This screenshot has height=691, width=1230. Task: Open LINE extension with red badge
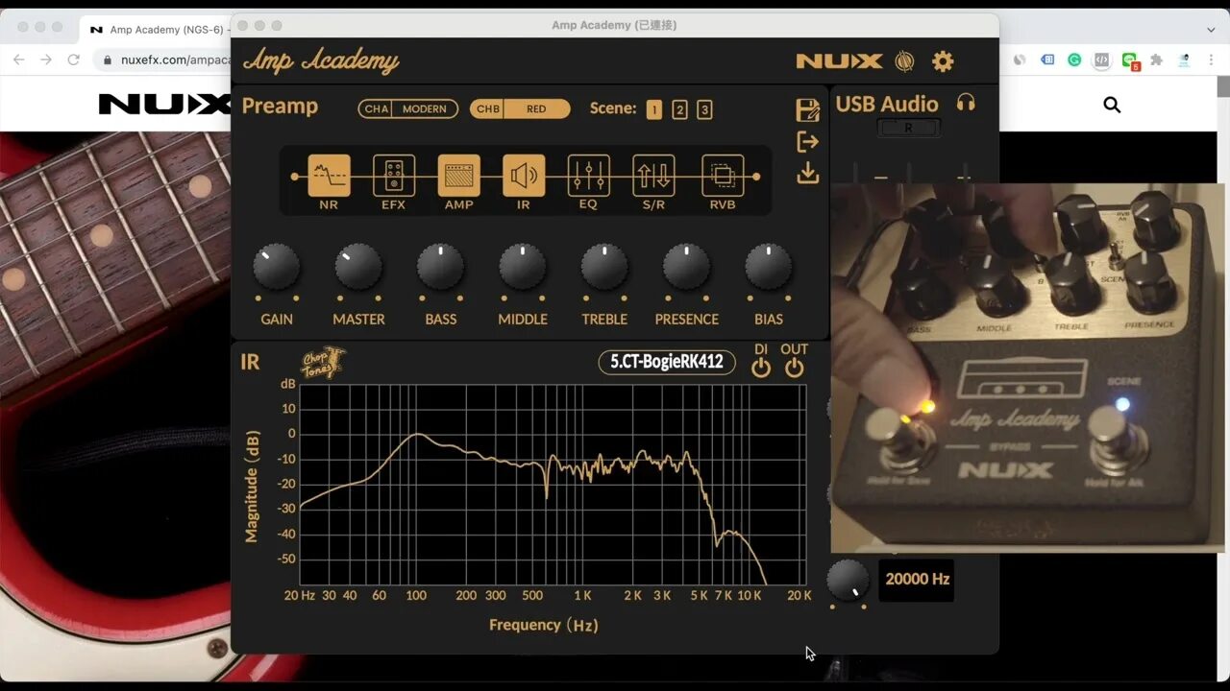coord(1130,60)
